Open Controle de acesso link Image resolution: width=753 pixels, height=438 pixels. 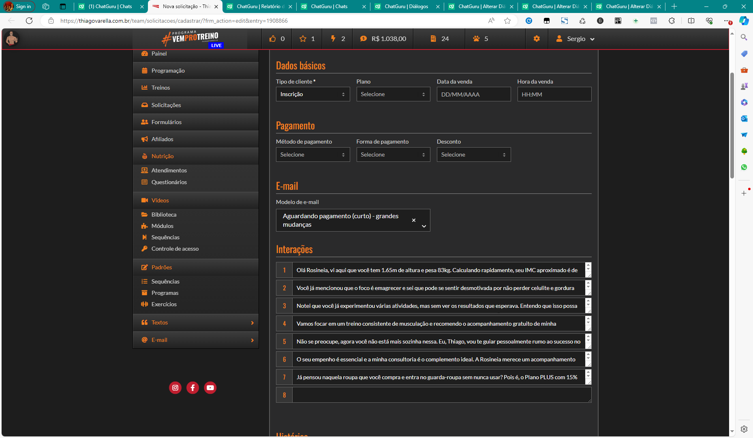(x=175, y=249)
